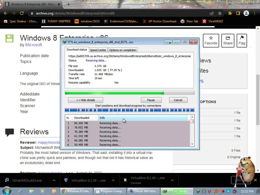The image size is (260, 195).
Task: Switch to the Speed Limiter tab
Action: pyautogui.click(x=98, y=50)
